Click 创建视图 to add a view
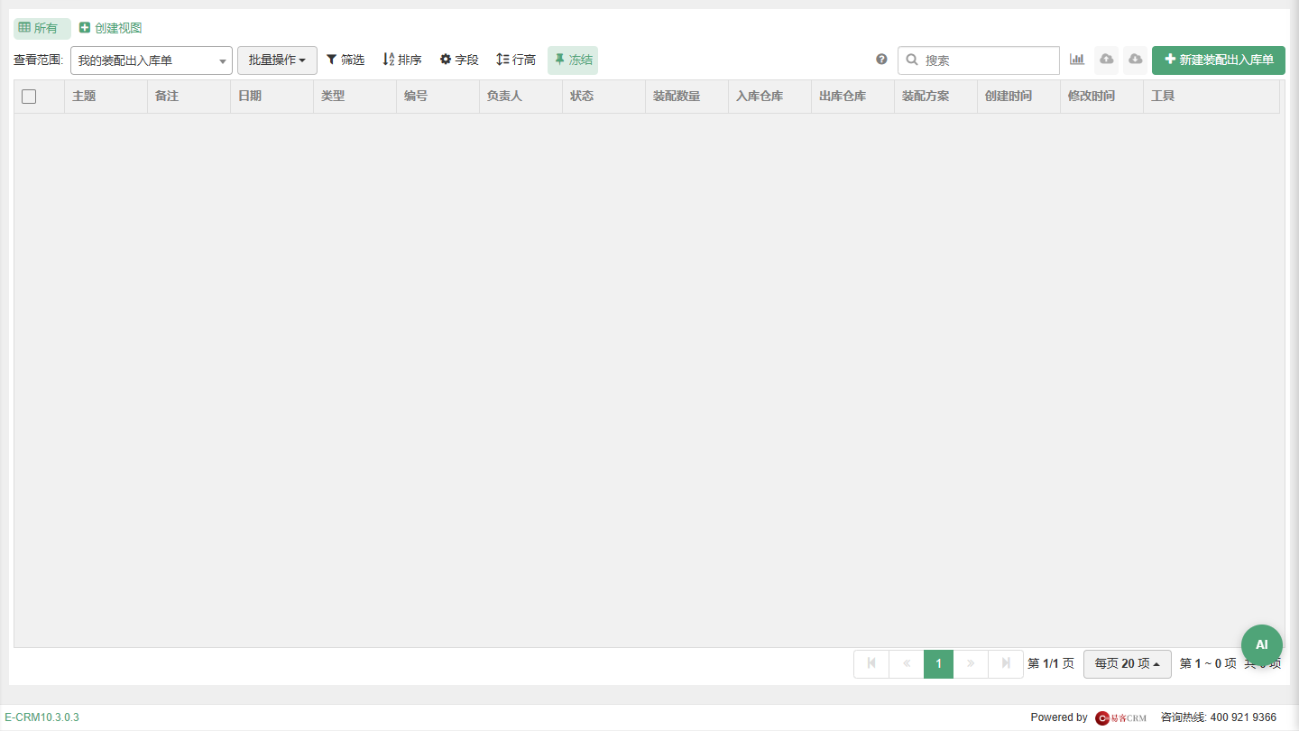The width and height of the screenshot is (1299, 731). click(x=111, y=28)
